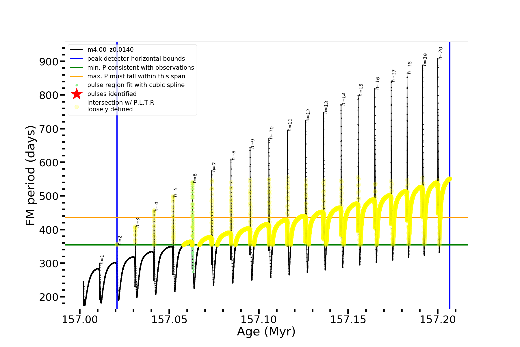The height and width of the screenshot is (347, 520).
Task: Click the red star legend marker
Action: pos(77,94)
